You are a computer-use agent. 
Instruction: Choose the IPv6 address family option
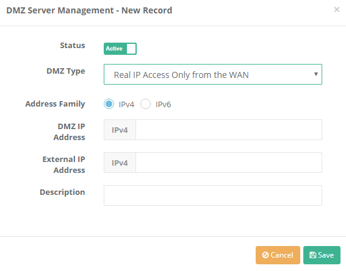[x=145, y=104]
